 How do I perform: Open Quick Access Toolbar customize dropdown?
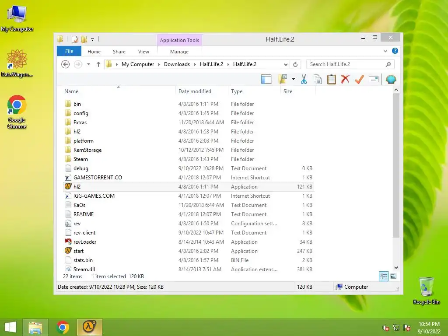93,39
